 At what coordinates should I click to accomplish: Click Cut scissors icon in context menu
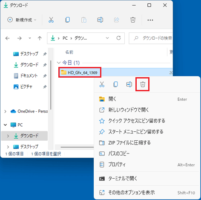(102, 84)
